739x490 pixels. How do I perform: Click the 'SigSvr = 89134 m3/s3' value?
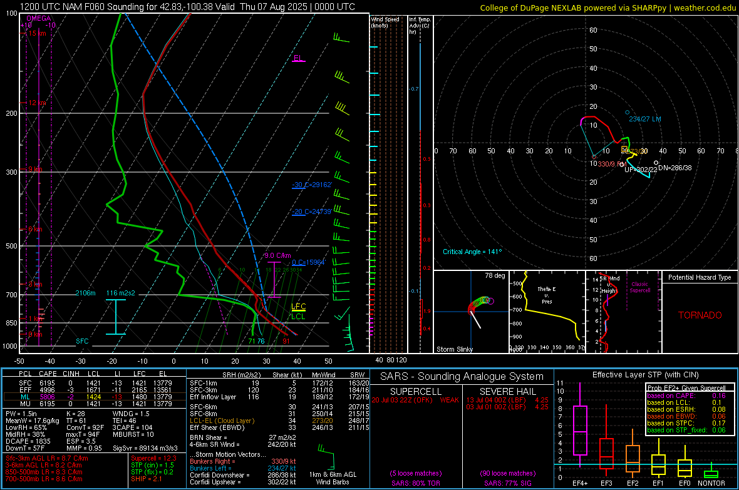145,448
